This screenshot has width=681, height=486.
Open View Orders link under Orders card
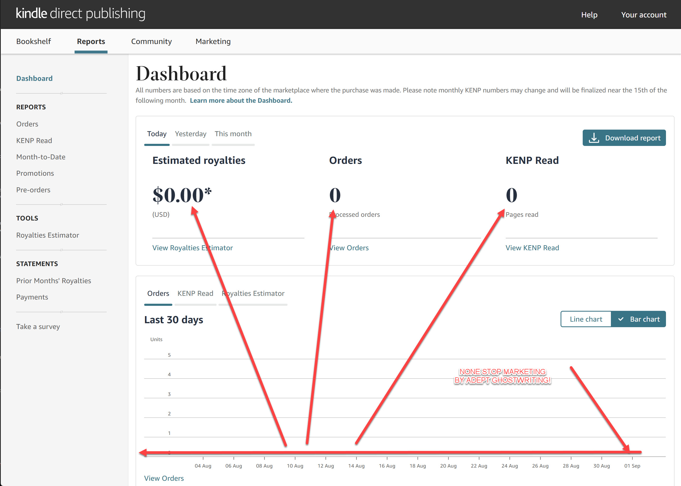tap(349, 248)
